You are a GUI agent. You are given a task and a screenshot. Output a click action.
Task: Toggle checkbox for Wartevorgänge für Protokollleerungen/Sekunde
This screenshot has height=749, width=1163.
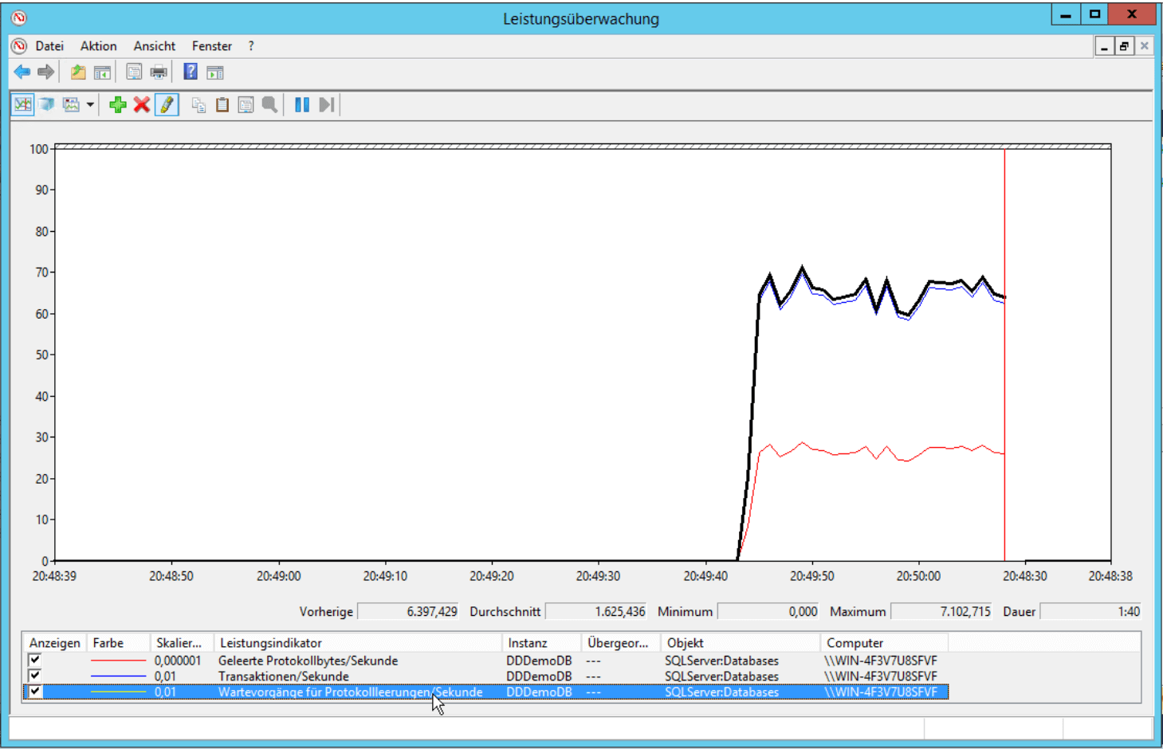pos(35,692)
